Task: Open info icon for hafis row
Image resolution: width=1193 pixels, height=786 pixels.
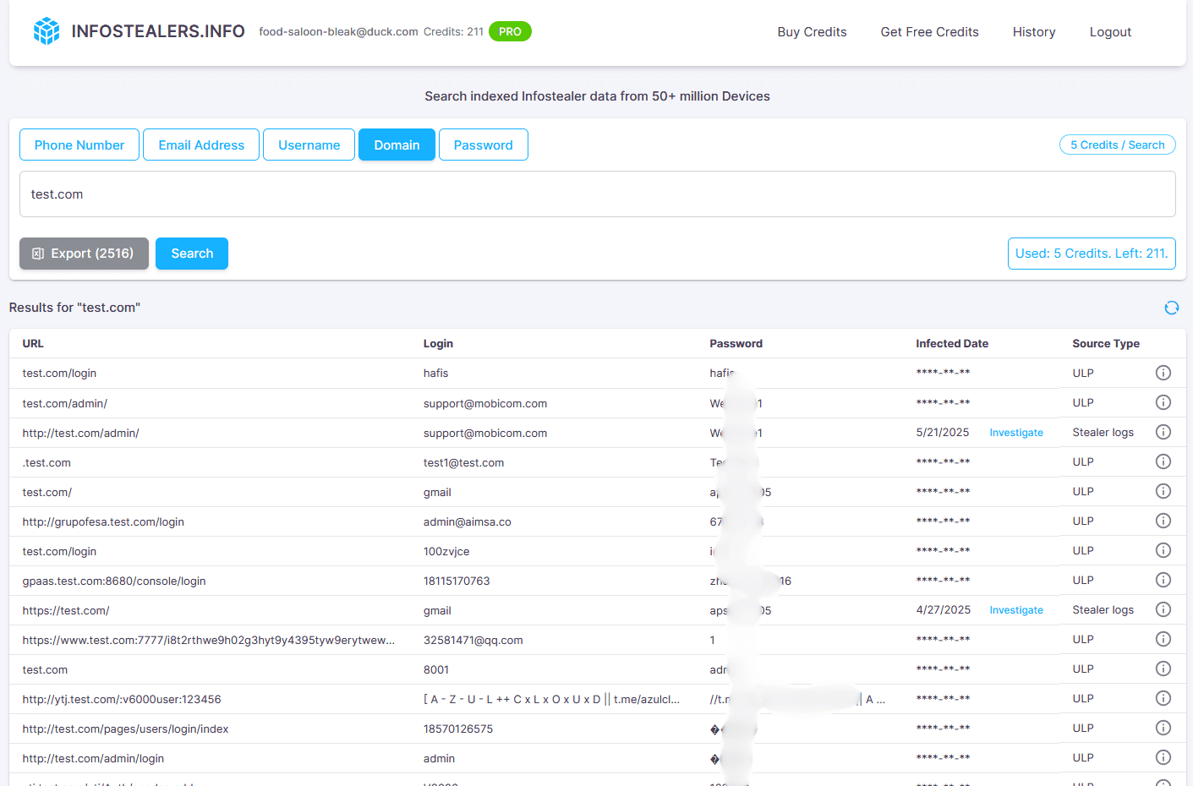Action: click(x=1163, y=373)
